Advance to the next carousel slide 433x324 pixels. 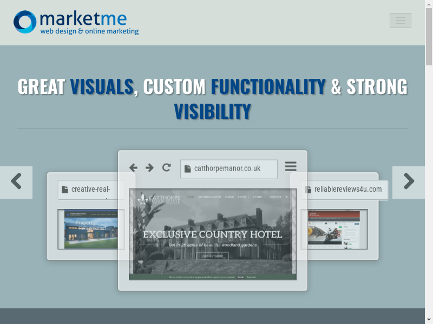point(409,182)
